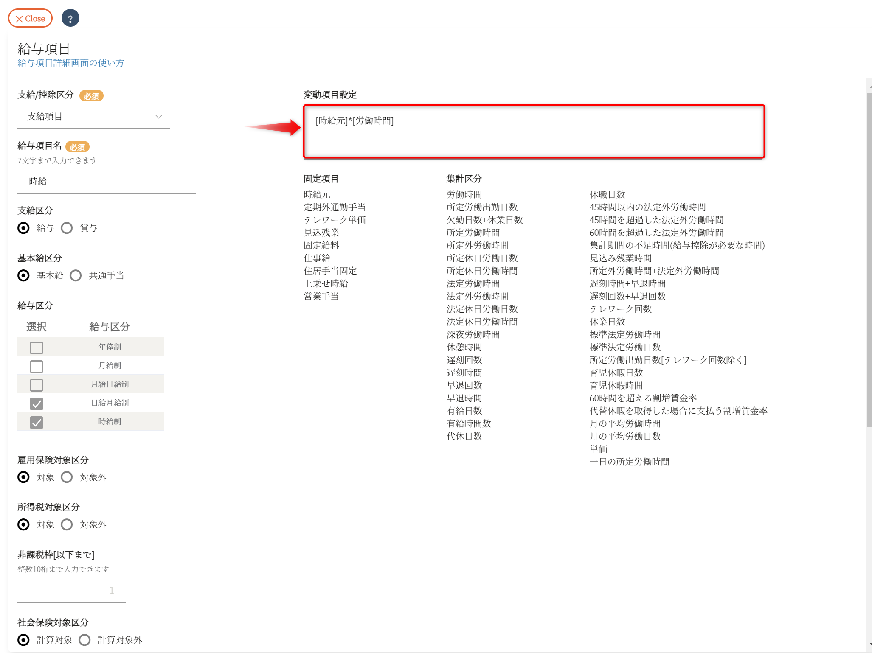Insert the 時給元 fixed item
Image resolution: width=872 pixels, height=653 pixels.
317,195
